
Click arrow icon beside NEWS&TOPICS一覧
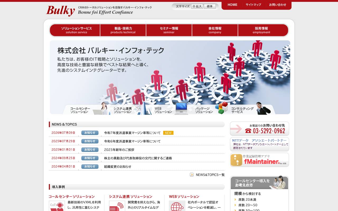click(x=192, y=175)
